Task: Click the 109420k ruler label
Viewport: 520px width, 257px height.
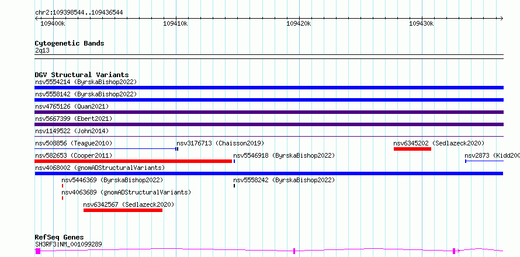Action: click(299, 23)
